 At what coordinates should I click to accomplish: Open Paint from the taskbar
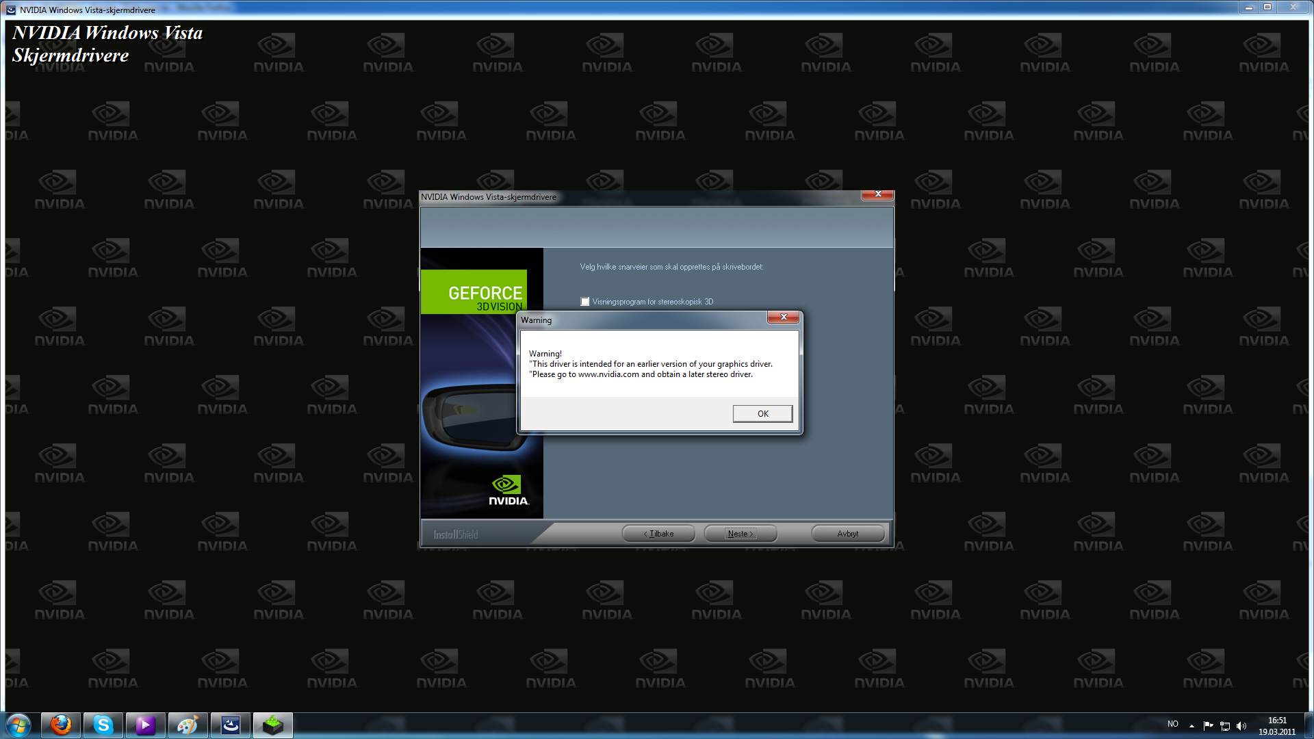coord(188,725)
